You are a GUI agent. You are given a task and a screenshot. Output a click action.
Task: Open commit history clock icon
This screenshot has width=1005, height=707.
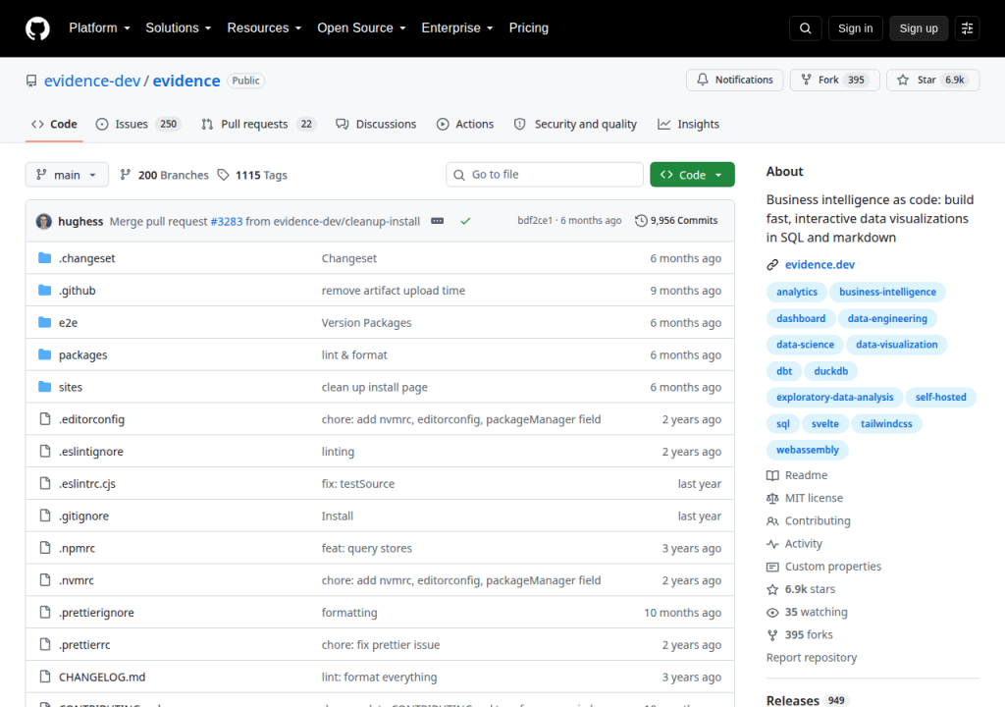tap(641, 221)
